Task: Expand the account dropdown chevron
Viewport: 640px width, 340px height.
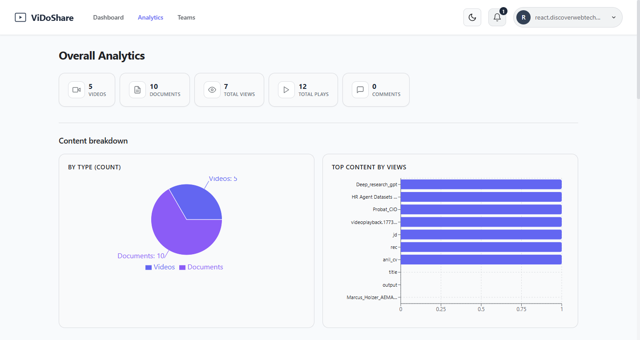Action: tap(614, 17)
